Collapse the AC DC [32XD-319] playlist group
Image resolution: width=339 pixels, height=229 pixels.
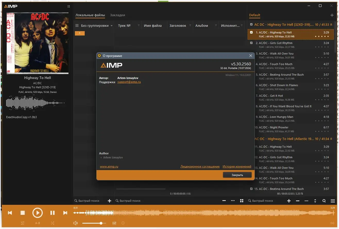point(331,25)
